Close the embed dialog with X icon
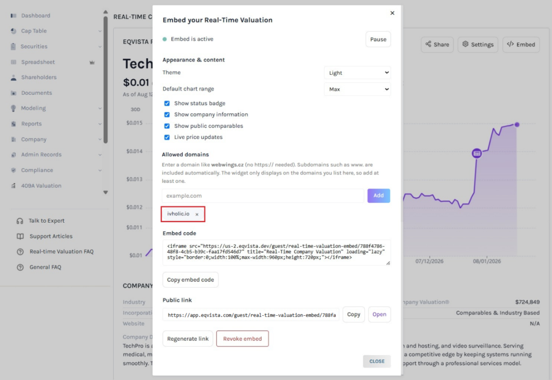The width and height of the screenshot is (552, 380). (392, 13)
